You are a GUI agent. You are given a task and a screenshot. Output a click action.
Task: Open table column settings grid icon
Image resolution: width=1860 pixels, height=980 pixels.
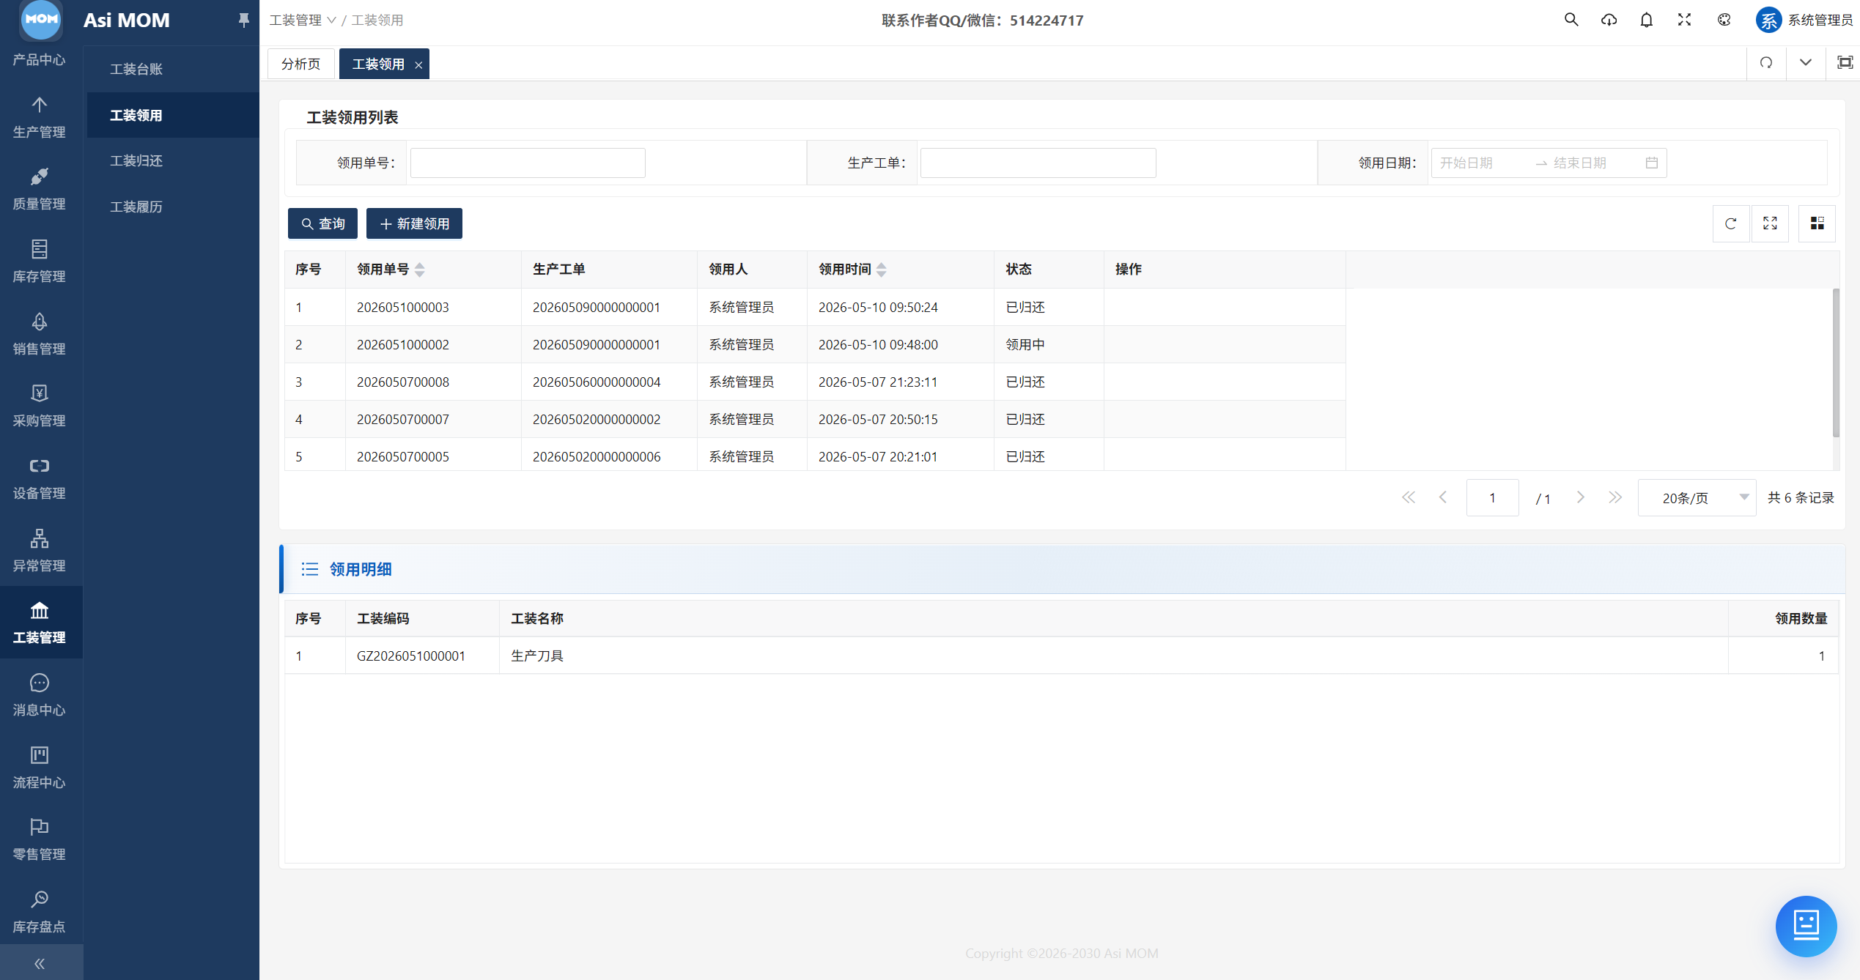[x=1817, y=223]
